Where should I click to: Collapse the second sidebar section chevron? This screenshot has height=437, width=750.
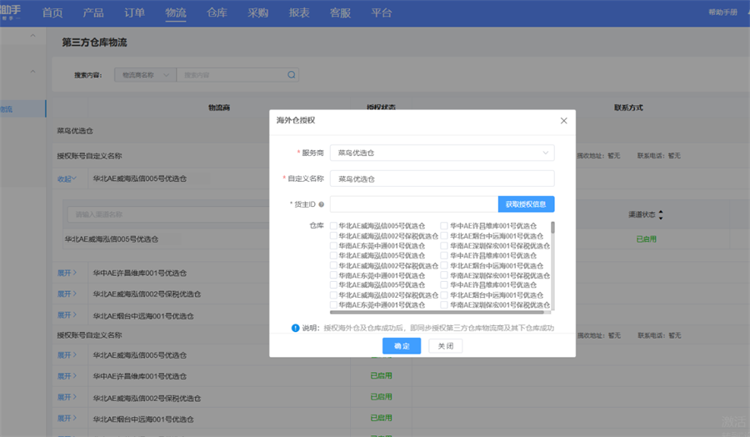(x=32, y=72)
